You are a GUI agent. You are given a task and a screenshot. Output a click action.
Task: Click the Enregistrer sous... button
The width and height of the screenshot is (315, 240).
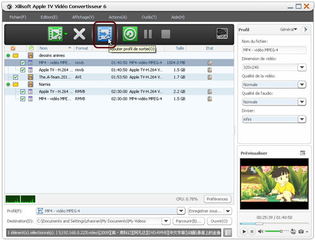205,211
